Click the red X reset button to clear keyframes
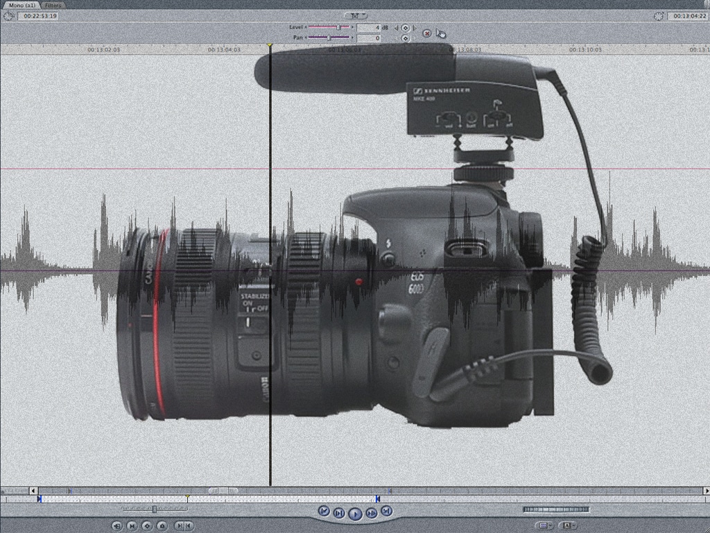Viewport: 710px width, 533px height. (x=427, y=33)
